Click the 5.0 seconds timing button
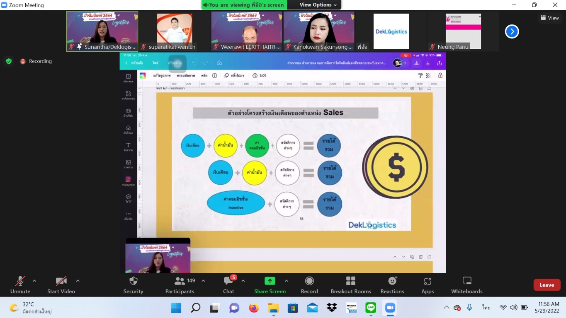Screen dimensions: 566x318 tap(260, 76)
